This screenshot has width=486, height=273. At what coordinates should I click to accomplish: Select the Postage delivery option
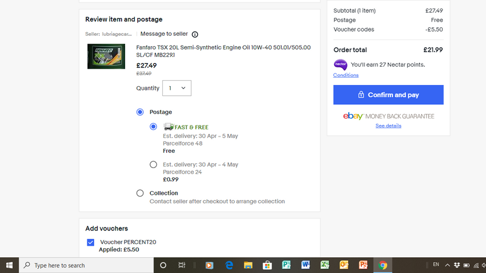tap(140, 112)
